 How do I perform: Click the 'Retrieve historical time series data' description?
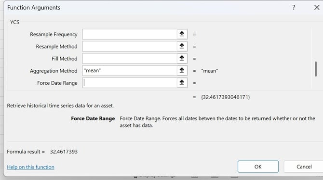point(60,106)
